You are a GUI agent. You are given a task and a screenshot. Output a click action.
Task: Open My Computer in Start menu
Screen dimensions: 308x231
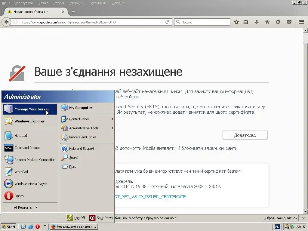87,108
